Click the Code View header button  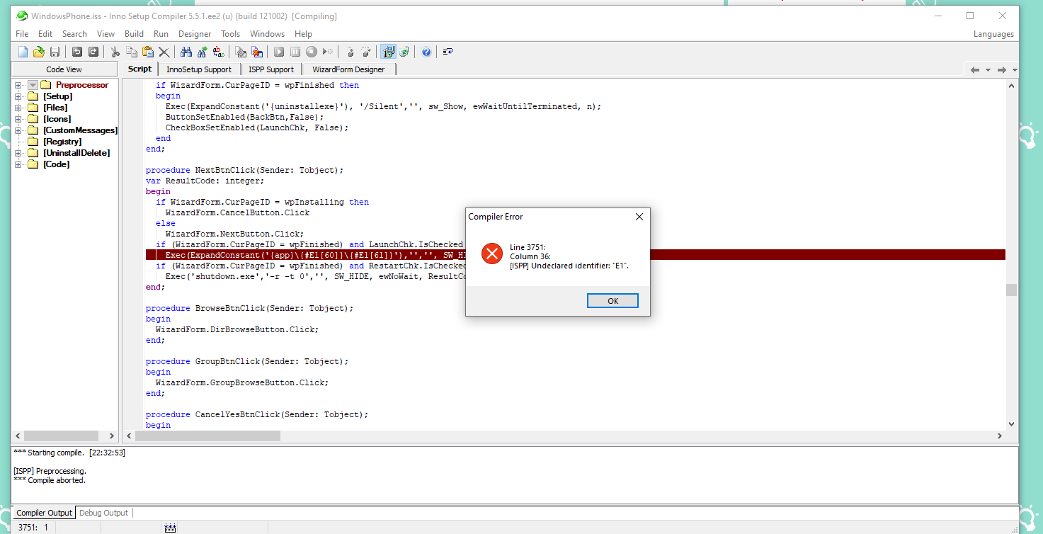pos(64,69)
